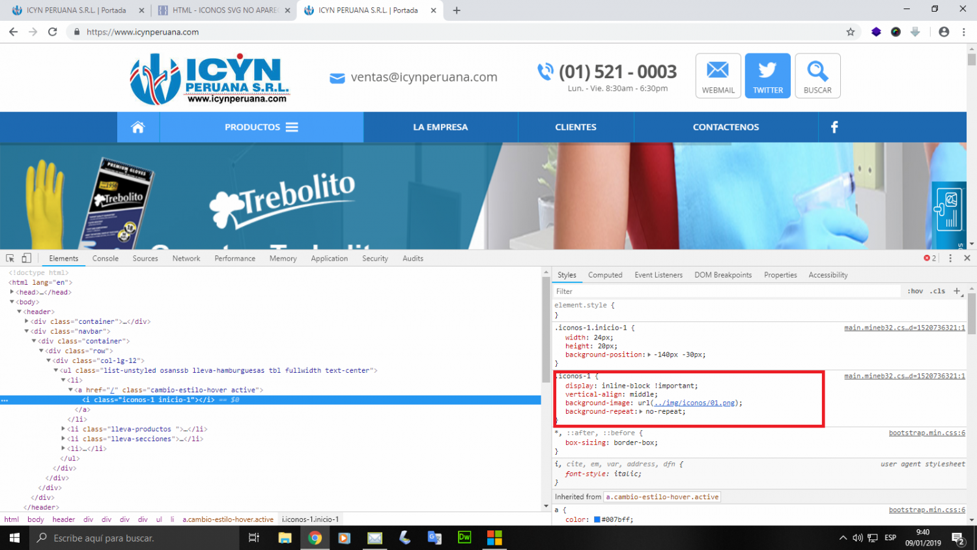This screenshot has width=977, height=550.
Task: Click PRODUCTOS menu in site navbar
Action: [x=261, y=127]
